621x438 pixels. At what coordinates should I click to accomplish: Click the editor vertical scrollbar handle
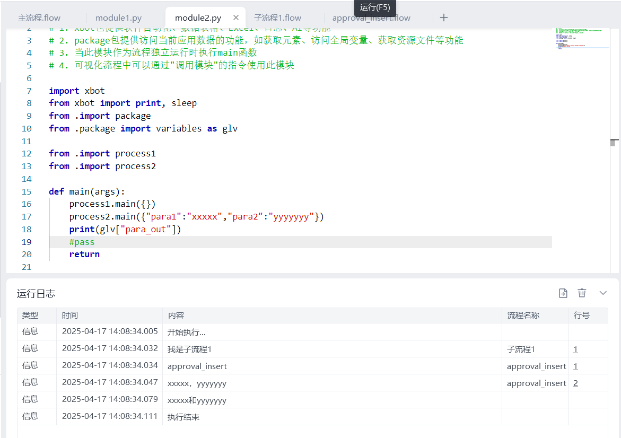click(x=614, y=142)
